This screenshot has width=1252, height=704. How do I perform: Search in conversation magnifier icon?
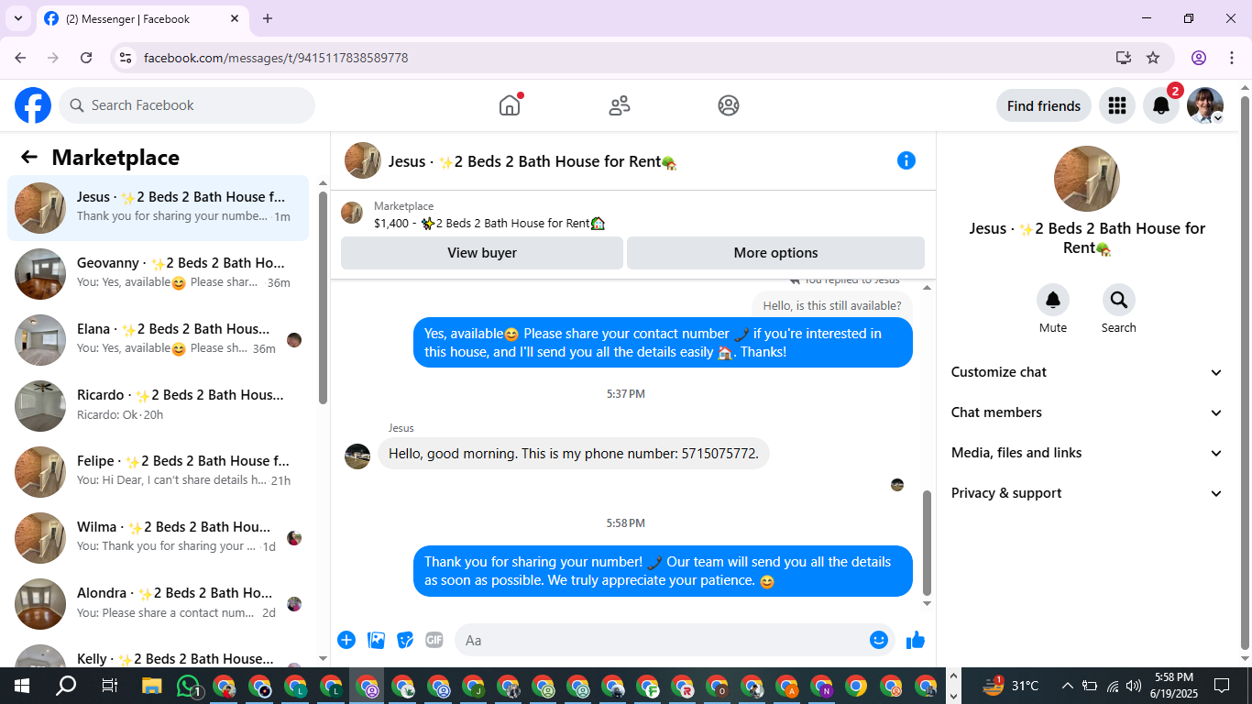coord(1119,300)
